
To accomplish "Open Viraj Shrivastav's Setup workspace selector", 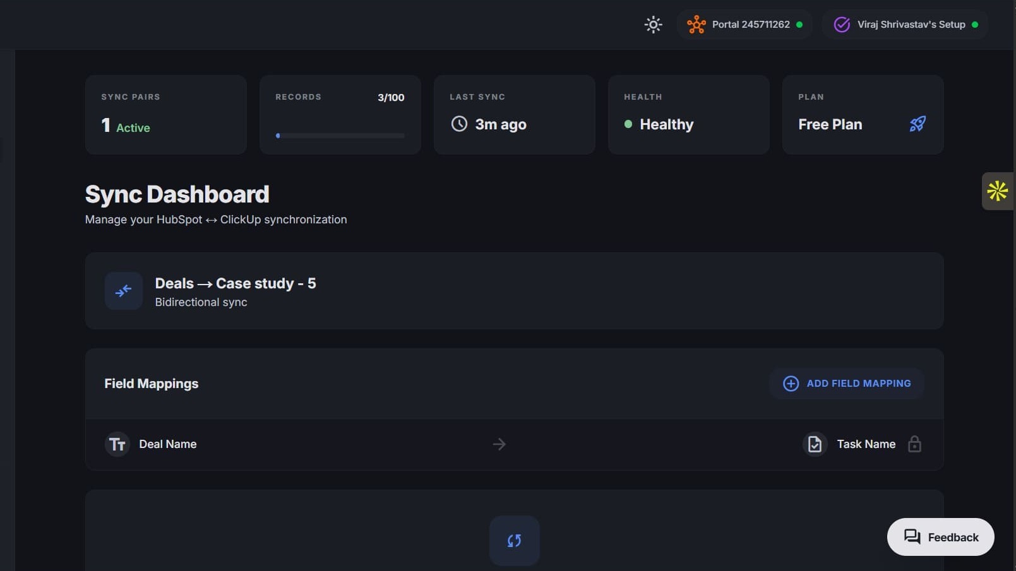I will [905, 25].
